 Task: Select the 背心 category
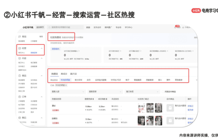tap(160, 80)
